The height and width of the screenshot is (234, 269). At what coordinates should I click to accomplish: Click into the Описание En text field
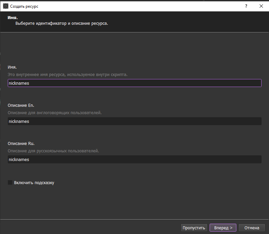click(134, 121)
